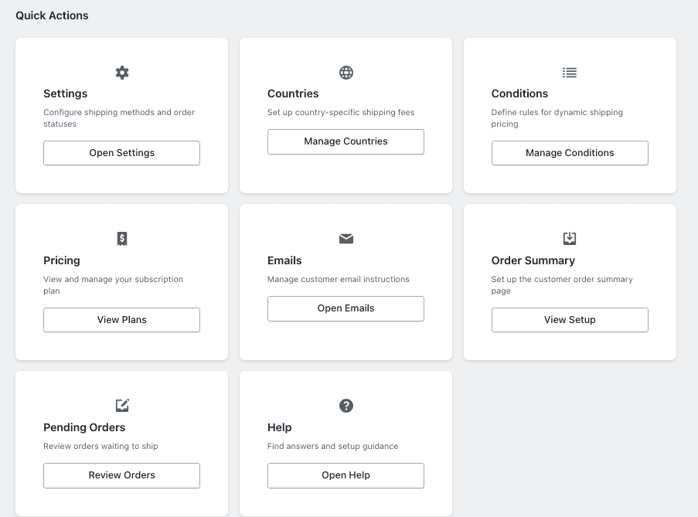Click the Settings gear icon
This screenshot has height=517, width=698.
[122, 73]
